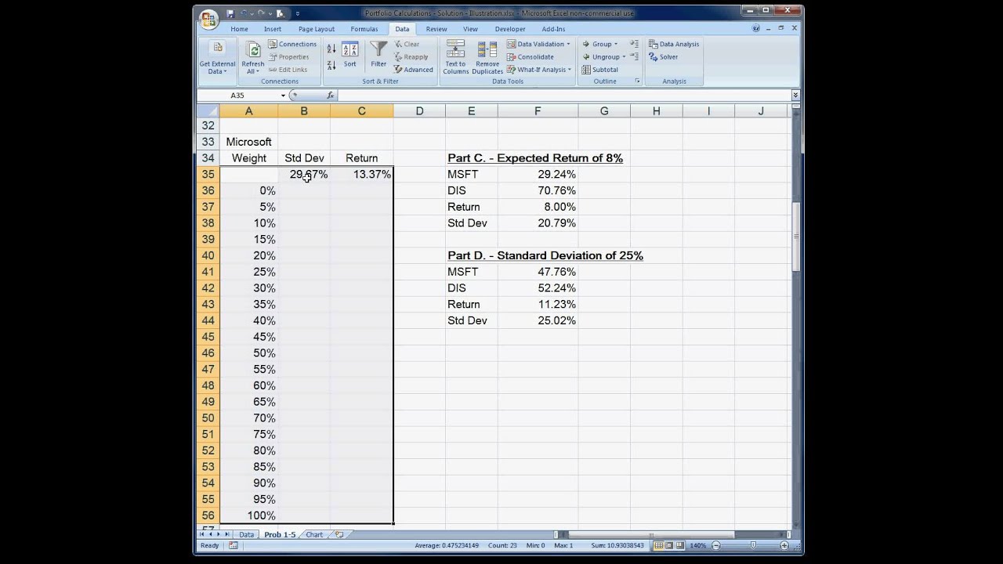Viewport: 1003px width, 564px height.
Task: Open Data Analysis tool
Action: [x=674, y=45]
